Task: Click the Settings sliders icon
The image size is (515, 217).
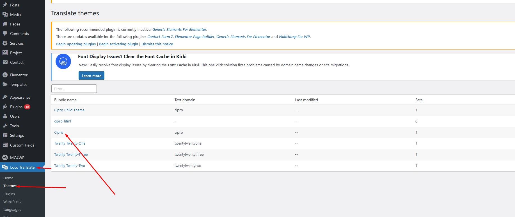Action: click(x=5, y=135)
